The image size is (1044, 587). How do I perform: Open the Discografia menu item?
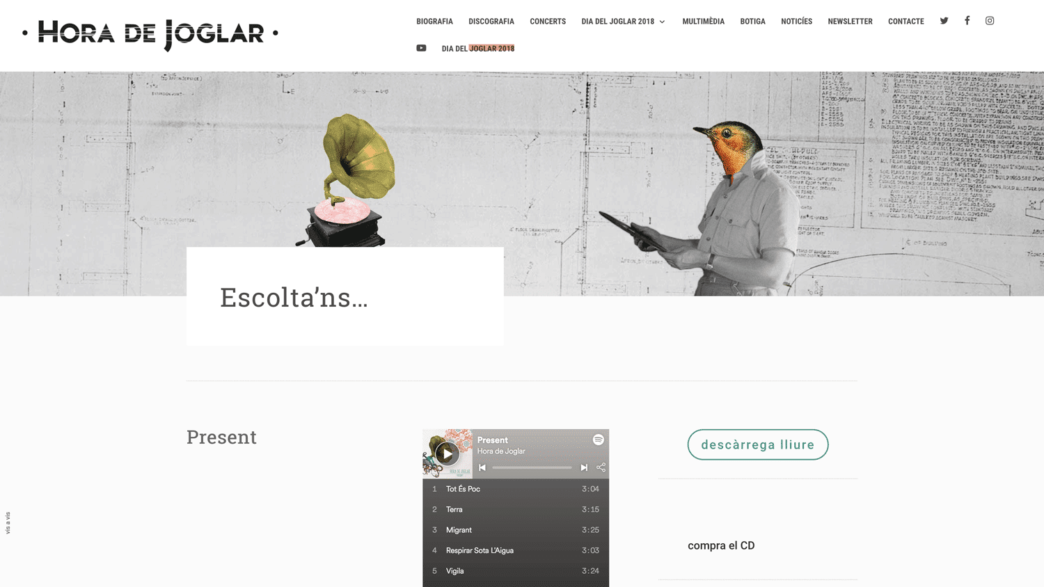pos(491,22)
